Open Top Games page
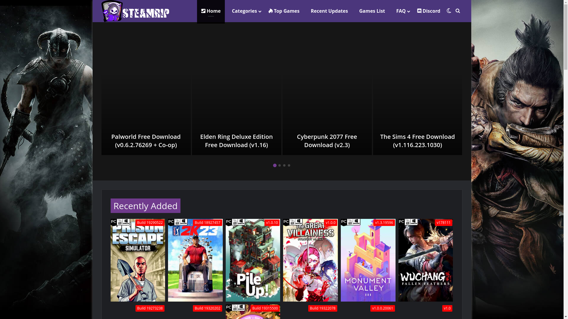This screenshot has width=568, height=319. [x=284, y=11]
